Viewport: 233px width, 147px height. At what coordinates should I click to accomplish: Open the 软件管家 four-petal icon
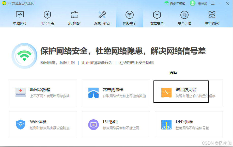click(212, 15)
